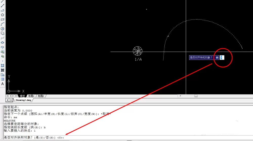Select the Drawing1.dwg document tab
Viewport: 253px width, 141px height.
[23, 100]
